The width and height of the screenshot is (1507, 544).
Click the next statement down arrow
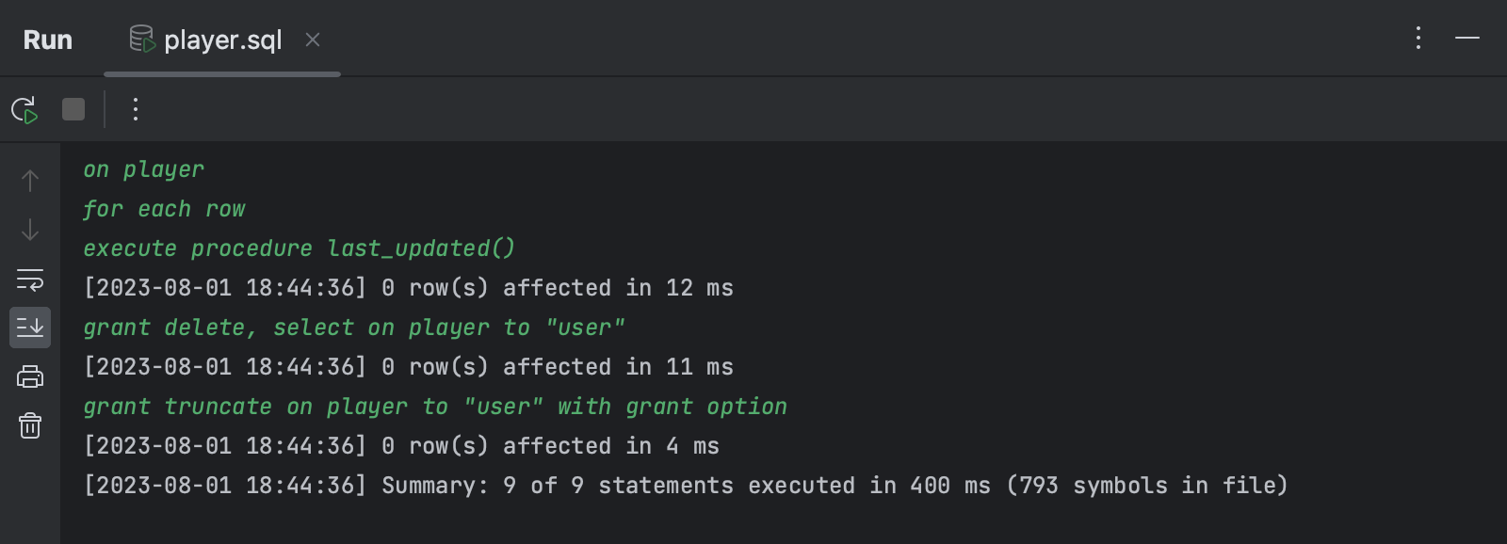(x=29, y=230)
